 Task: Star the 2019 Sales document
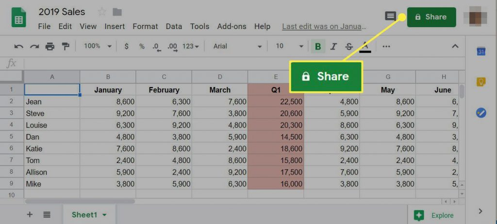point(101,12)
